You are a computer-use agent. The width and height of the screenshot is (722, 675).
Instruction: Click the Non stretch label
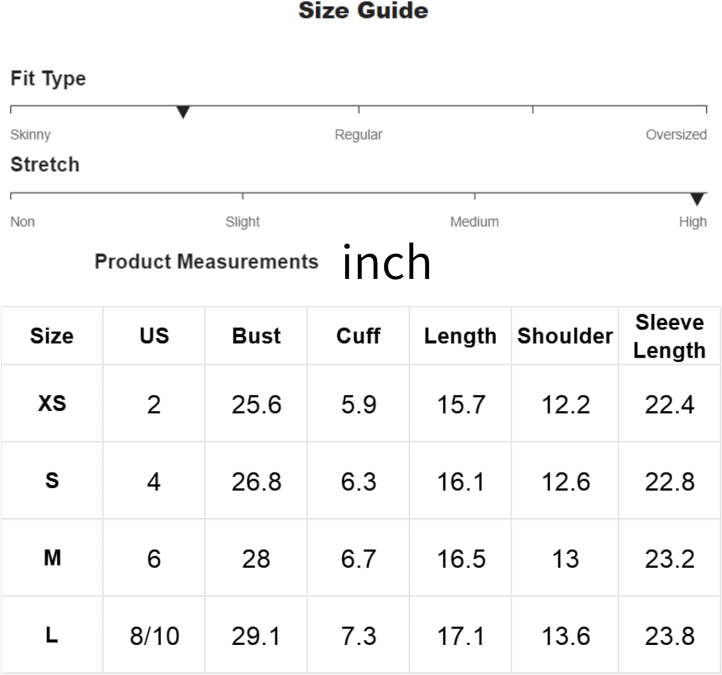tap(23, 222)
